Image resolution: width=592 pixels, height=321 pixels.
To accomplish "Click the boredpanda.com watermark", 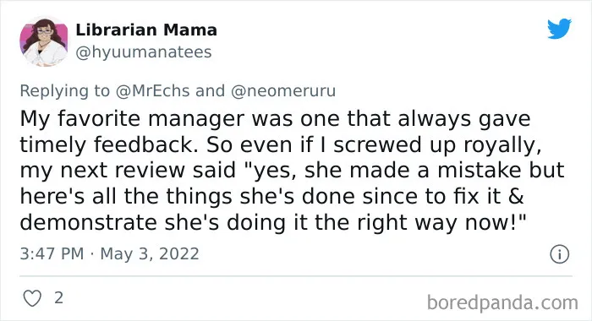I will click(x=502, y=302).
